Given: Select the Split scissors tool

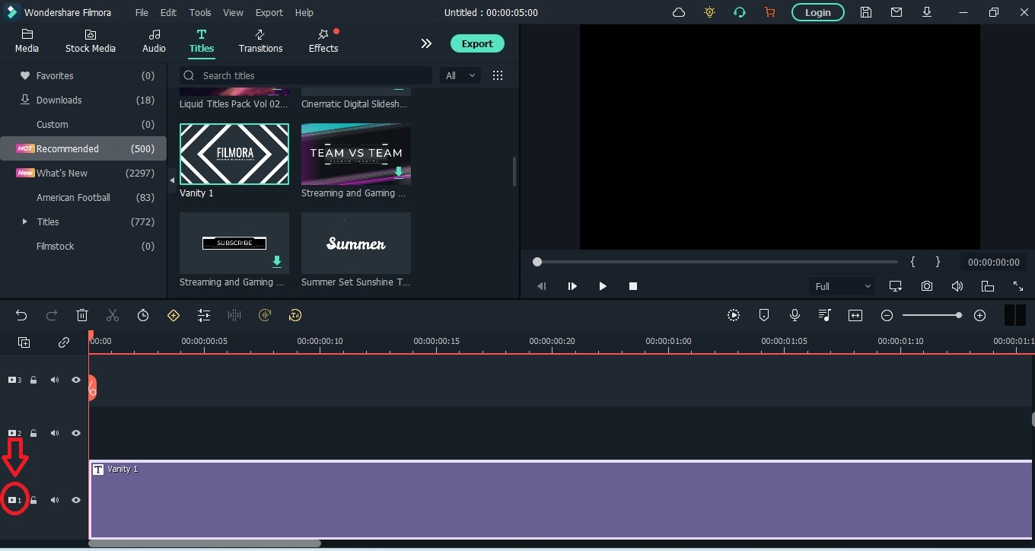Looking at the screenshot, I should coord(113,315).
